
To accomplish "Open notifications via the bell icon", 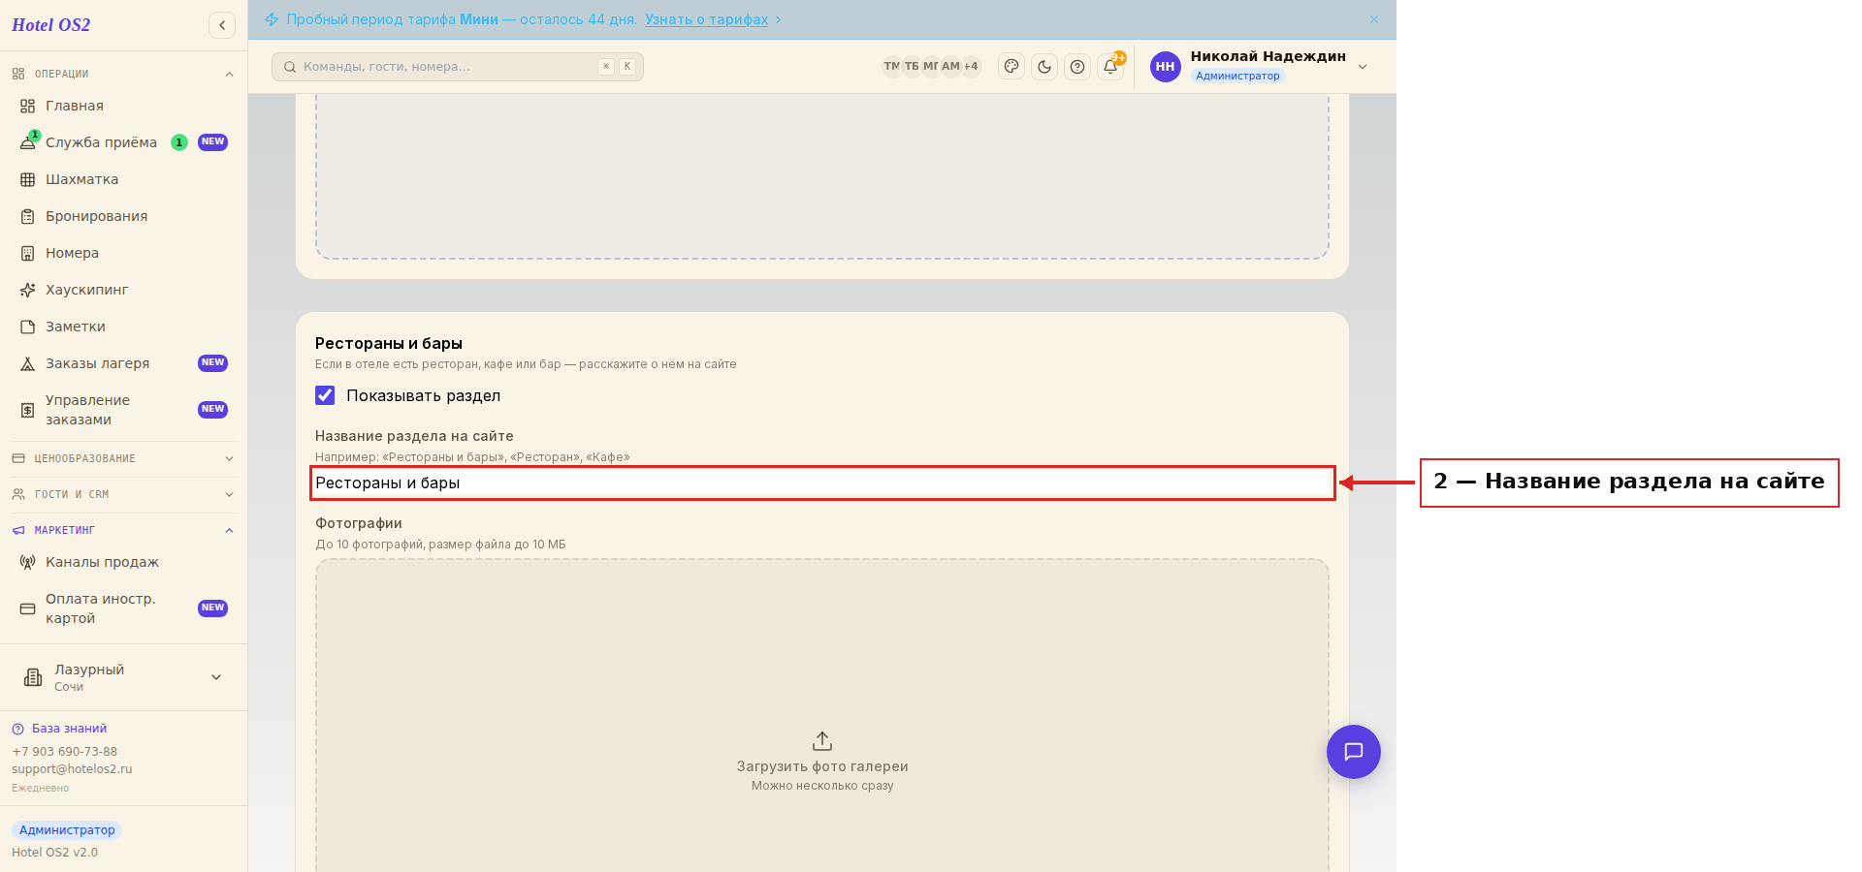I will coord(1110,67).
